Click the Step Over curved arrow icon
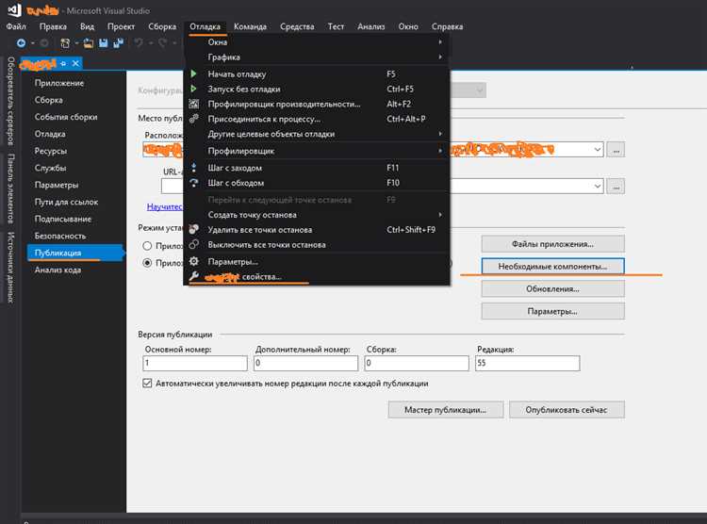707x524 pixels. coord(193,183)
